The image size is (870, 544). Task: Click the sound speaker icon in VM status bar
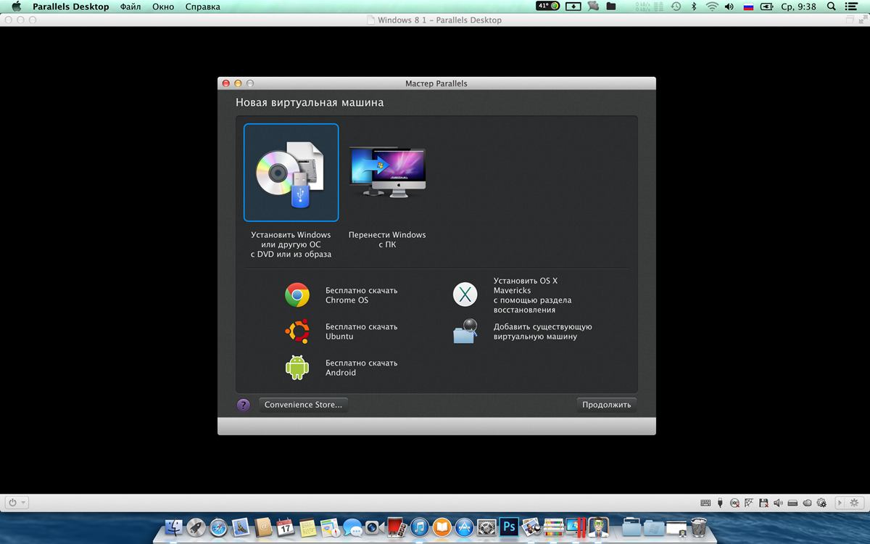pyautogui.click(x=778, y=503)
